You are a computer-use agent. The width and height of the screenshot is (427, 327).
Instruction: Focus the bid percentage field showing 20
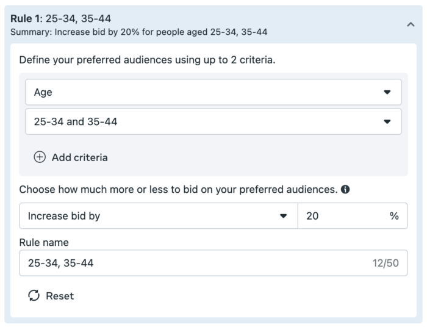353,216
